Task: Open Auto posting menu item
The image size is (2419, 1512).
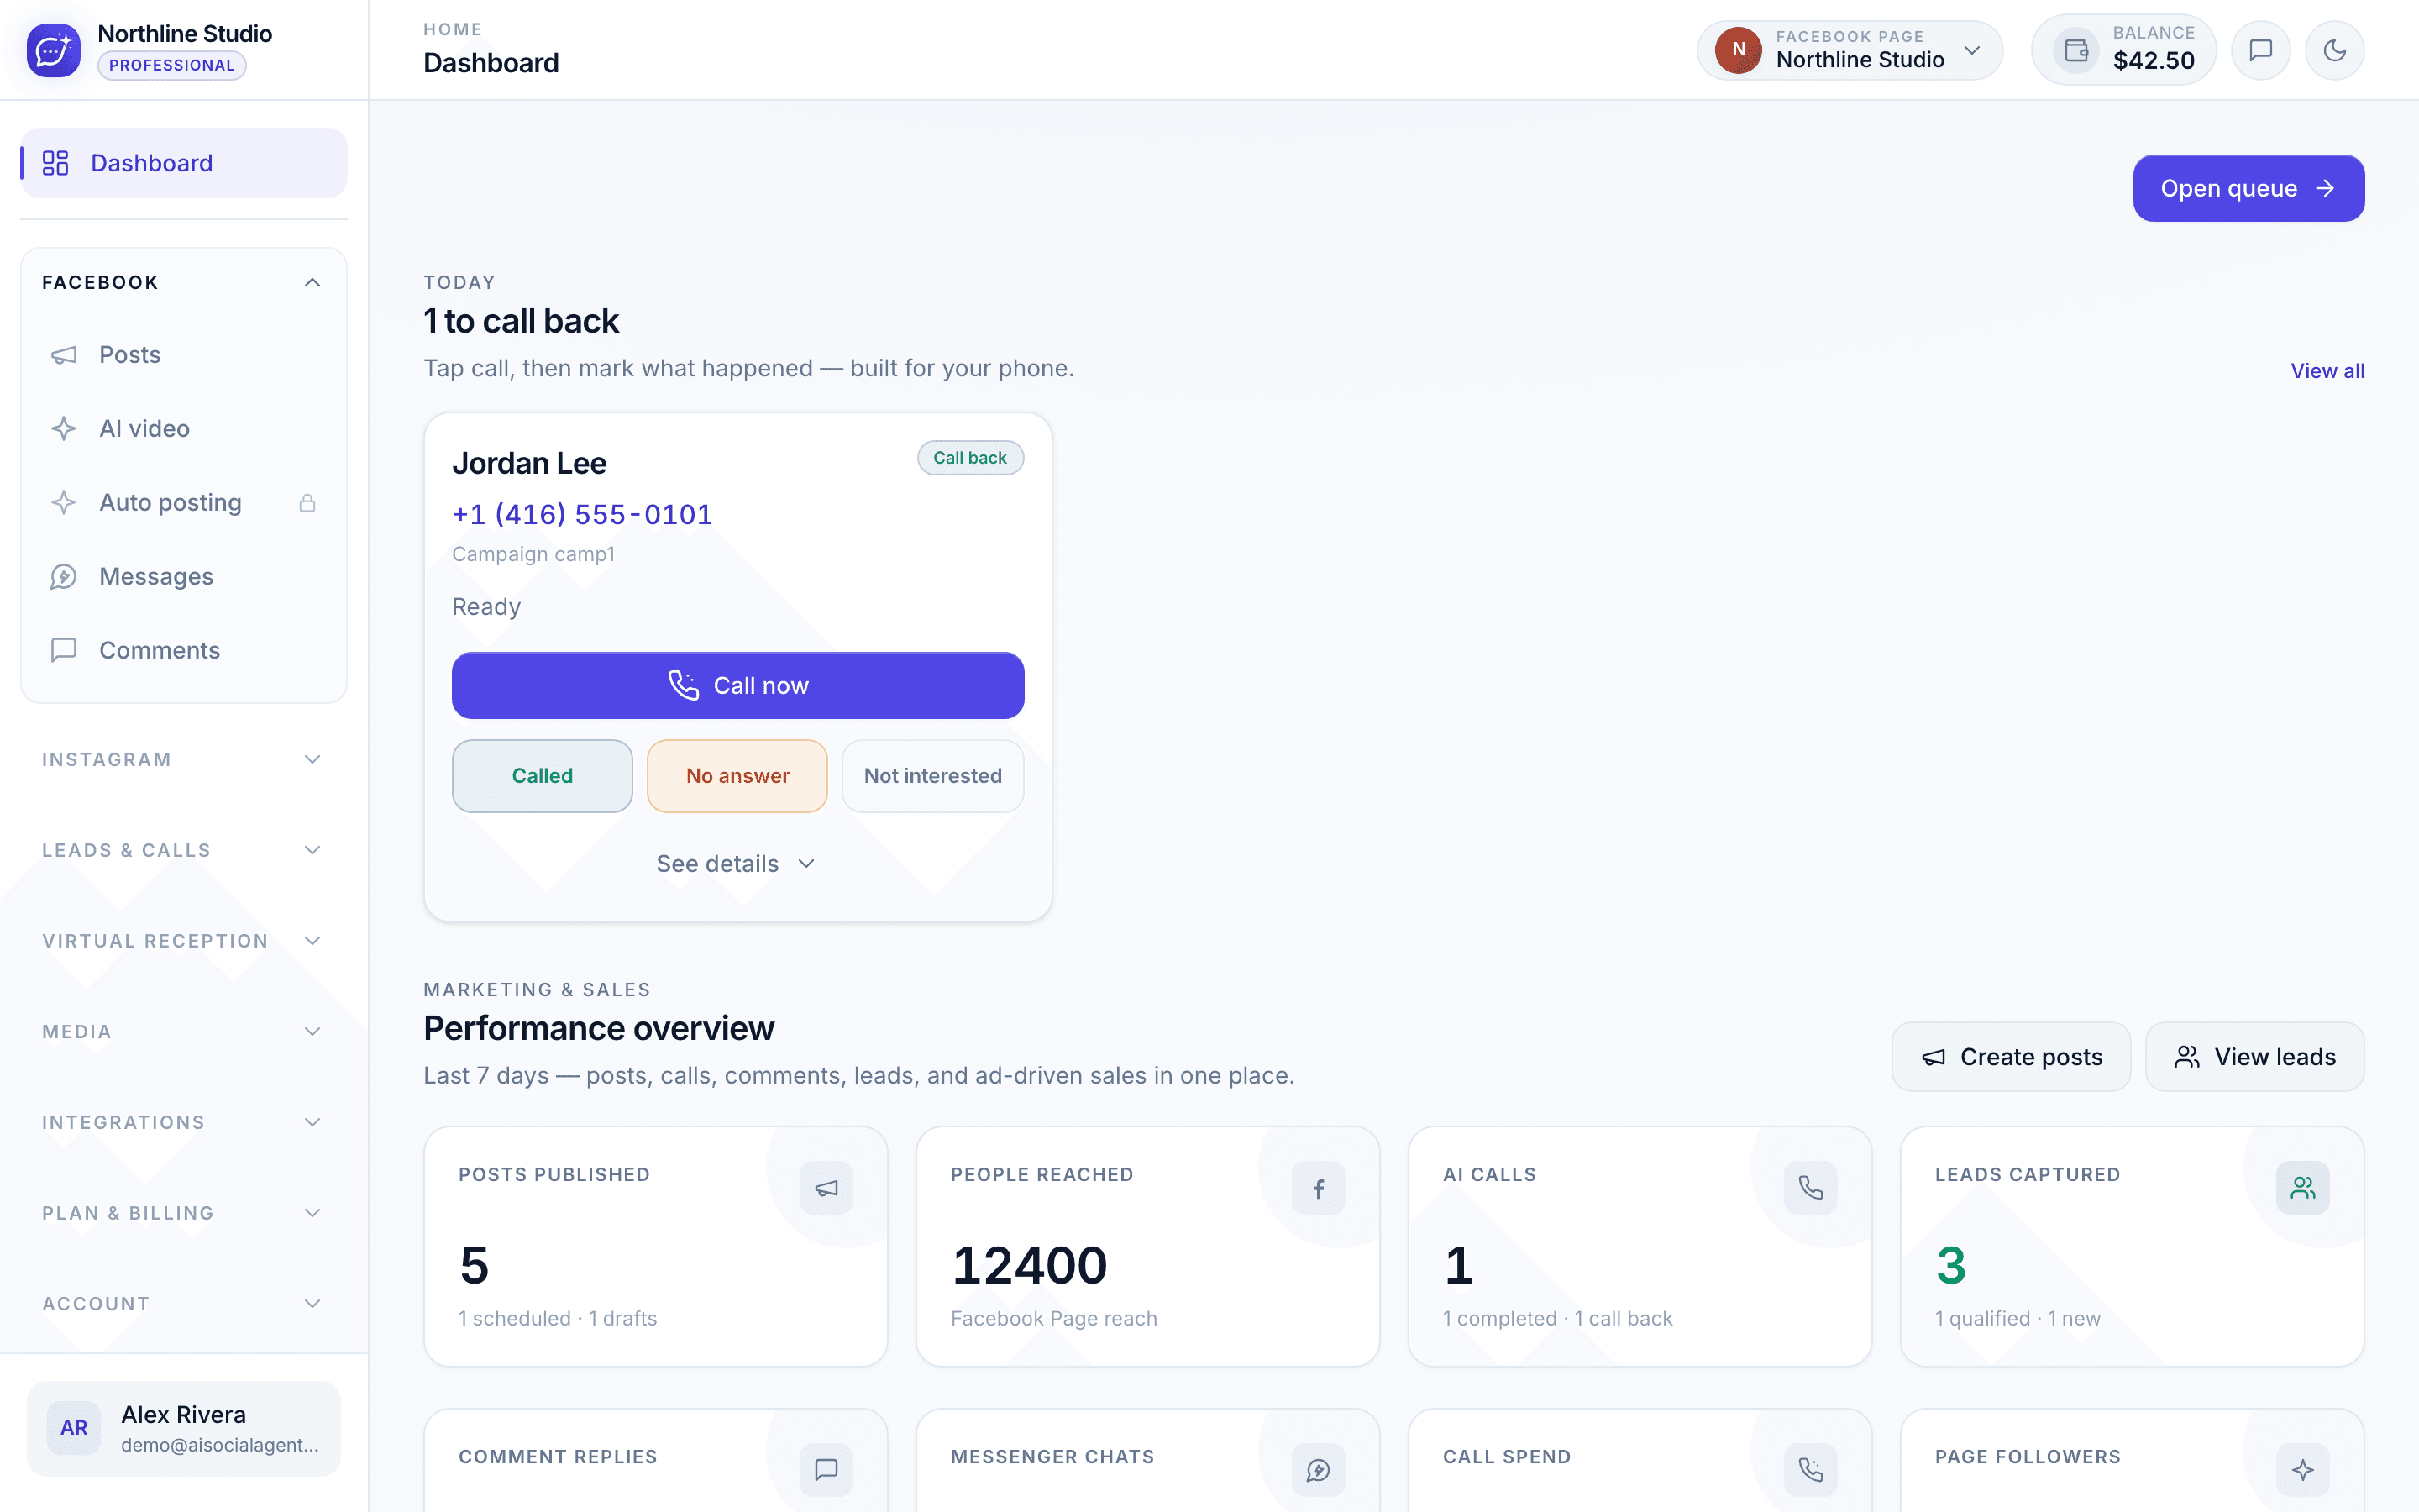Action: [x=184, y=503]
